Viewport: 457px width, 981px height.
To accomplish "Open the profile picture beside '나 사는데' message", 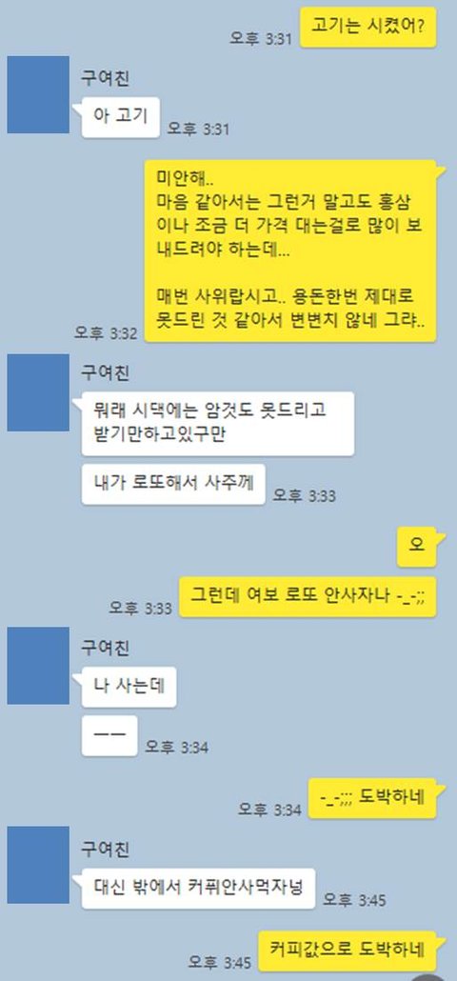I will pyautogui.click(x=38, y=666).
